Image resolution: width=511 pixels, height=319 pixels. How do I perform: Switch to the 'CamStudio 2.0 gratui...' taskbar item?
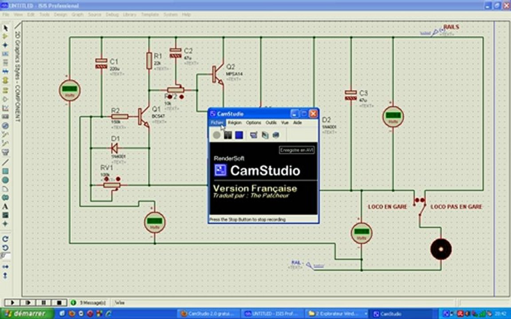208,314
